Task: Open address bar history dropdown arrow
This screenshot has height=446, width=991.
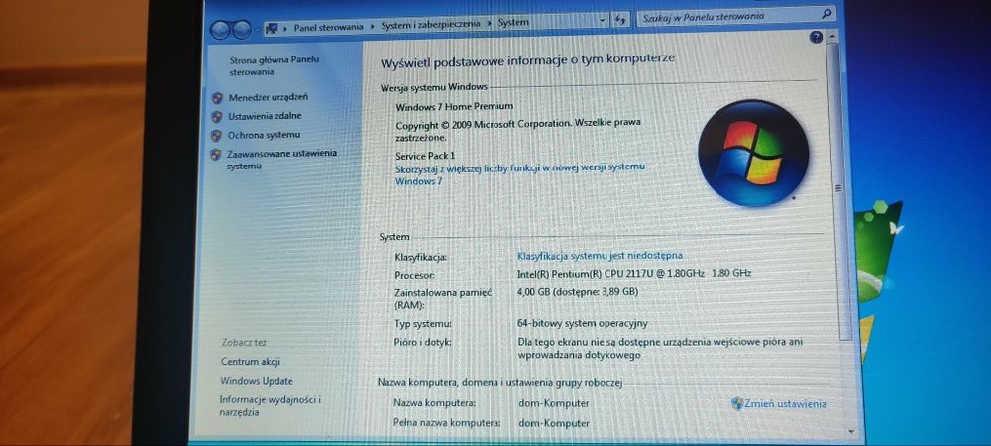Action: (x=603, y=20)
